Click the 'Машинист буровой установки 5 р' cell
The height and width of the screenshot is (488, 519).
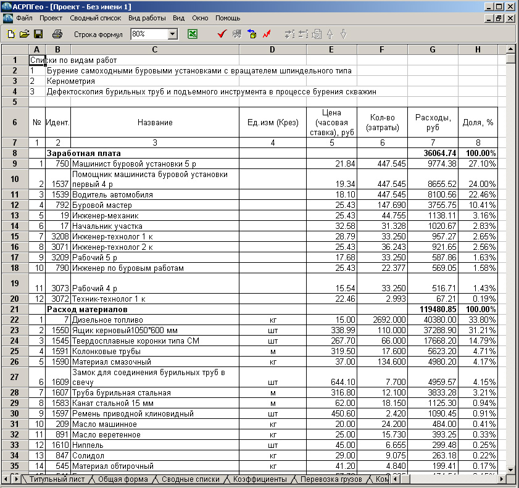(x=155, y=163)
